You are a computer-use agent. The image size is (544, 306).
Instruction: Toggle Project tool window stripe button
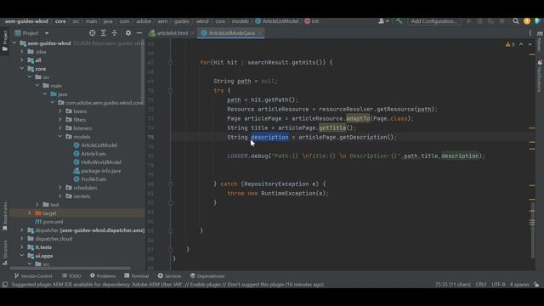(5, 41)
